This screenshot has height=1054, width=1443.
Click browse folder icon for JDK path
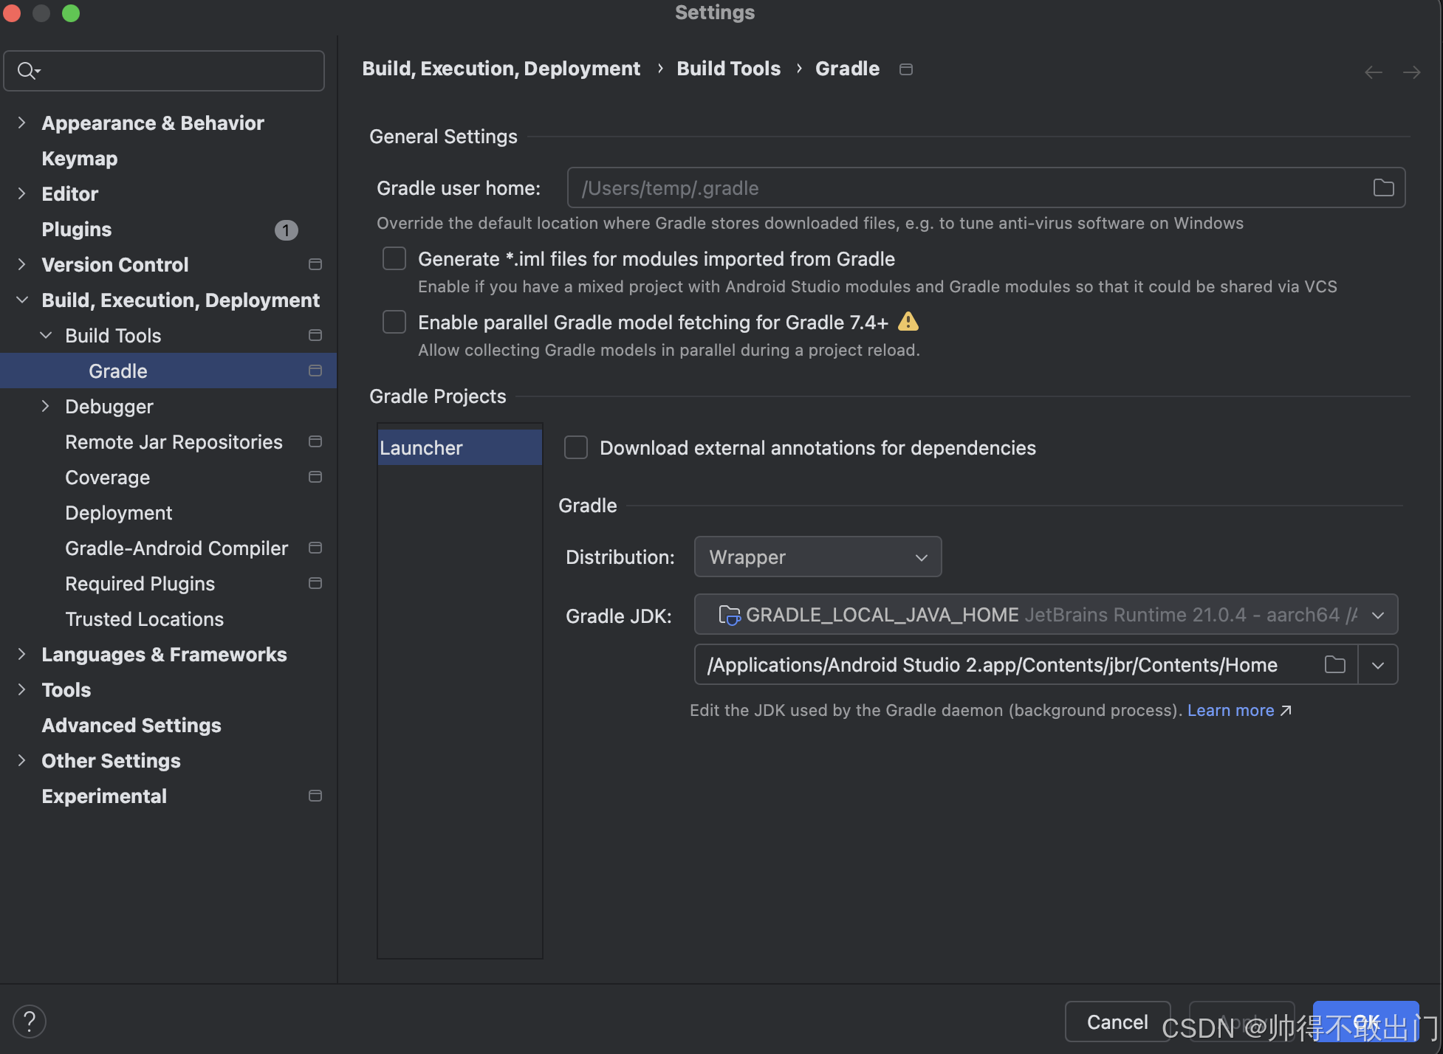[1334, 665]
